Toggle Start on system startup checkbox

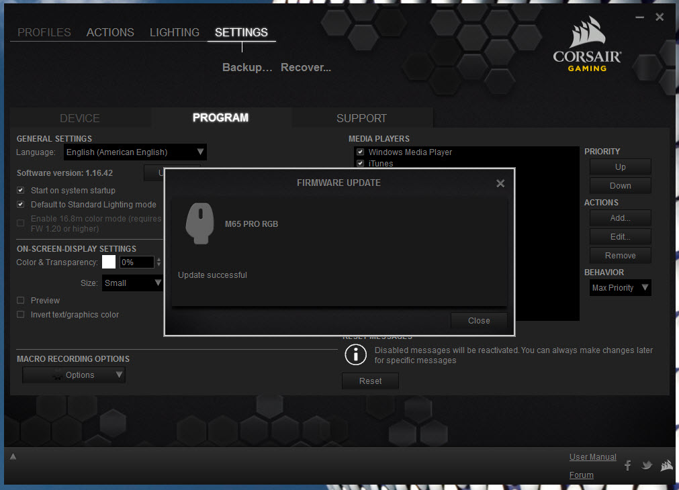click(x=20, y=190)
